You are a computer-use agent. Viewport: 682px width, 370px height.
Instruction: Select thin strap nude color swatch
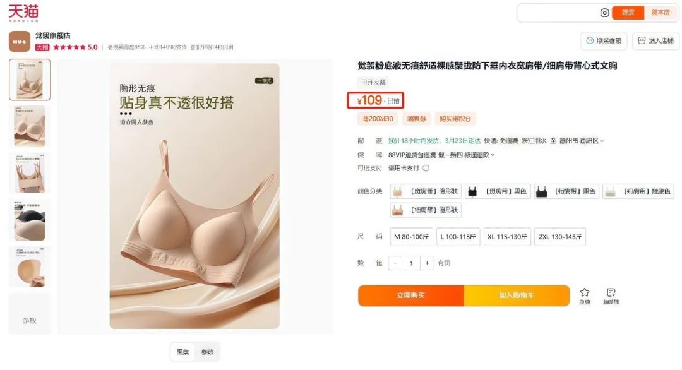click(426, 210)
